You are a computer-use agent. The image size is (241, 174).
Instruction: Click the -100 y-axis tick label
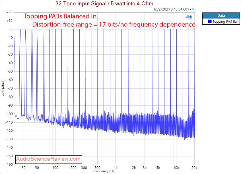click(x=9, y=114)
